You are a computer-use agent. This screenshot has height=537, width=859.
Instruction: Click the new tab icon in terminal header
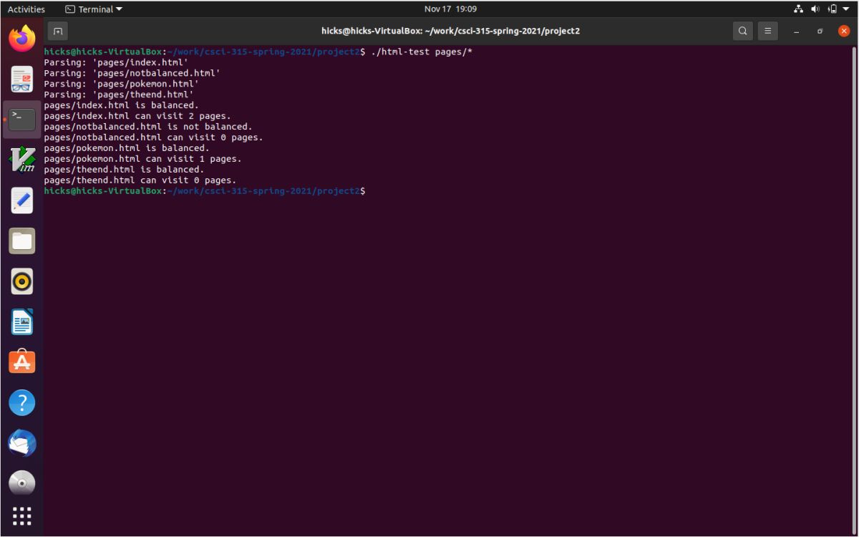[x=58, y=31]
